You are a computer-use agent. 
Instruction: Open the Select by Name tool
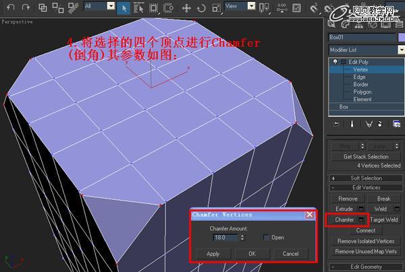138,8
